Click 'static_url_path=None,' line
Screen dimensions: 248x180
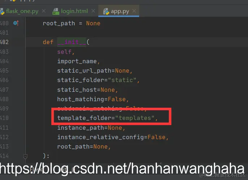(95, 71)
